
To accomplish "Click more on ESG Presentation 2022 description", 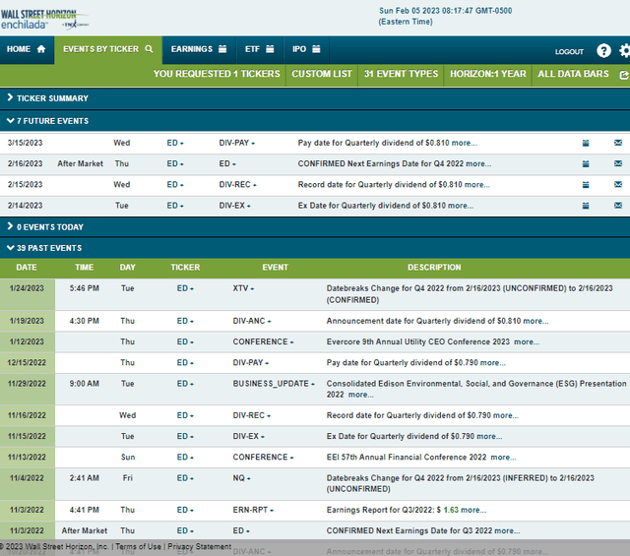I will pos(361,395).
